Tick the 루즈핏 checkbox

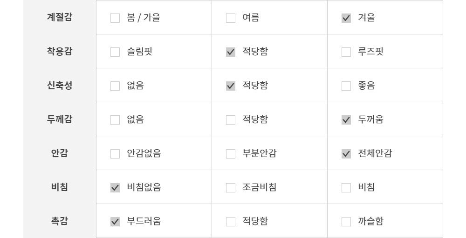tap(346, 52)
